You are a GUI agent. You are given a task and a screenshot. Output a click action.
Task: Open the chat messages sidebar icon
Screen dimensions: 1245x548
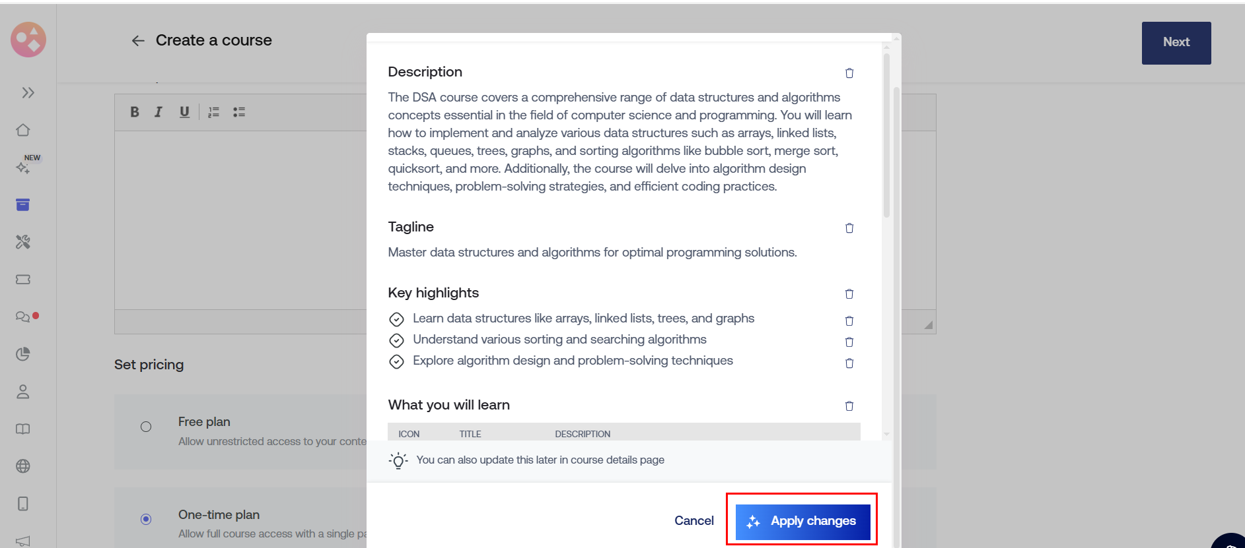23,317
